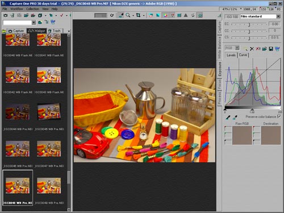Pick the shadow eyedropper below the histogram
Image resolution: width=284 pixels, height=213 pixels.
click(228, 118)
